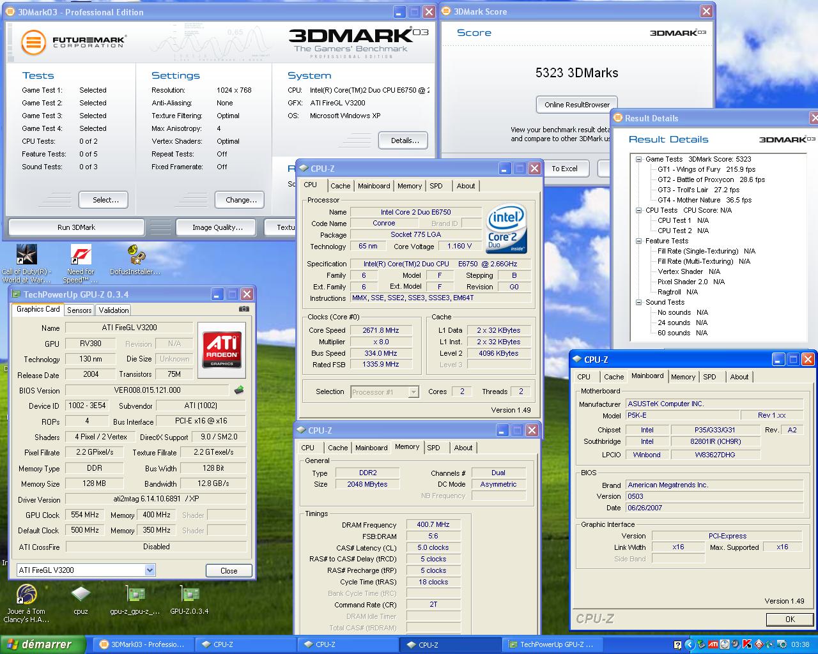This screenshot has height=654, width=818.
Task: Select GT1 - Wings of Fury result row
Action: pyautogui.click(x=707, y=169)
